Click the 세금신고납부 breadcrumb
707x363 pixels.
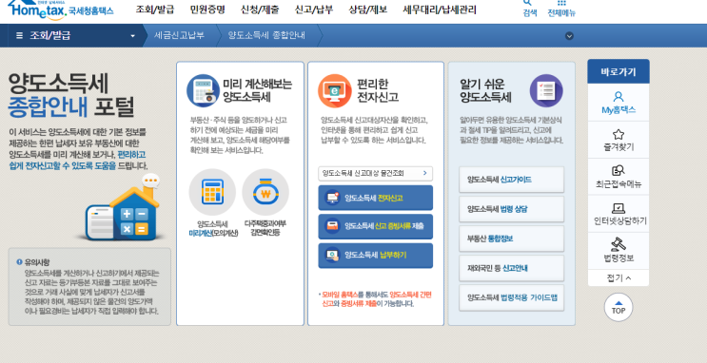tap(179, 35)
